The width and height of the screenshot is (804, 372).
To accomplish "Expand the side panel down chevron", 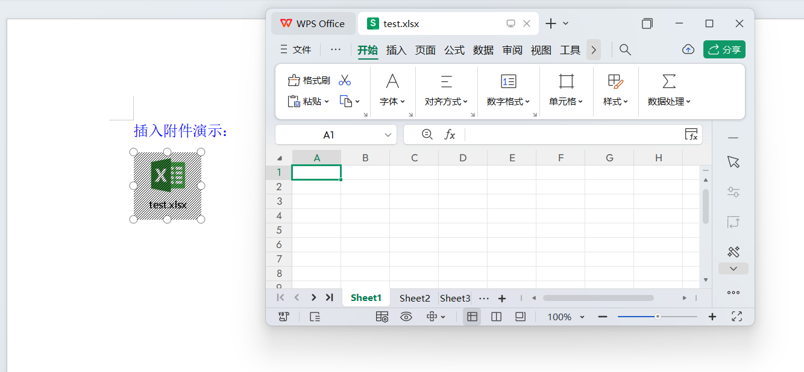I will click(x=733, y=268).
